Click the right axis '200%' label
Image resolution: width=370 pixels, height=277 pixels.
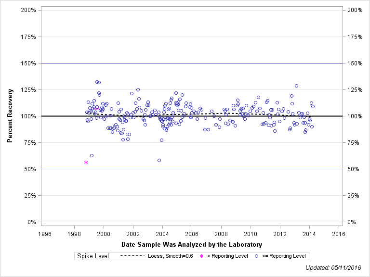[355, 10]
